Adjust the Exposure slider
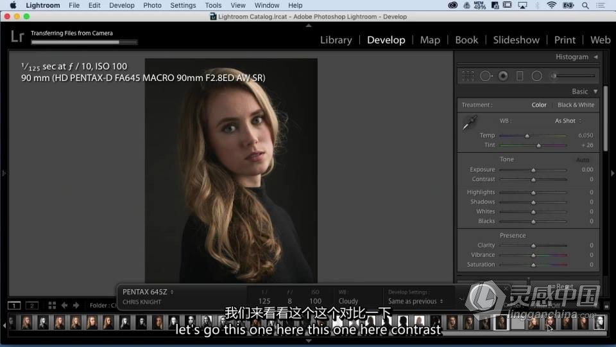This screenshot has width=616, height=347. (x=533, y=170)
